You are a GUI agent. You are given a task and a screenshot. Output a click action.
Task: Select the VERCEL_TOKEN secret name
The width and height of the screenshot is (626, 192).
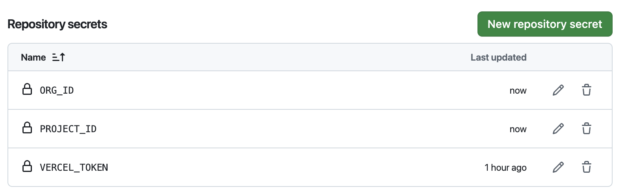[74, 168]
